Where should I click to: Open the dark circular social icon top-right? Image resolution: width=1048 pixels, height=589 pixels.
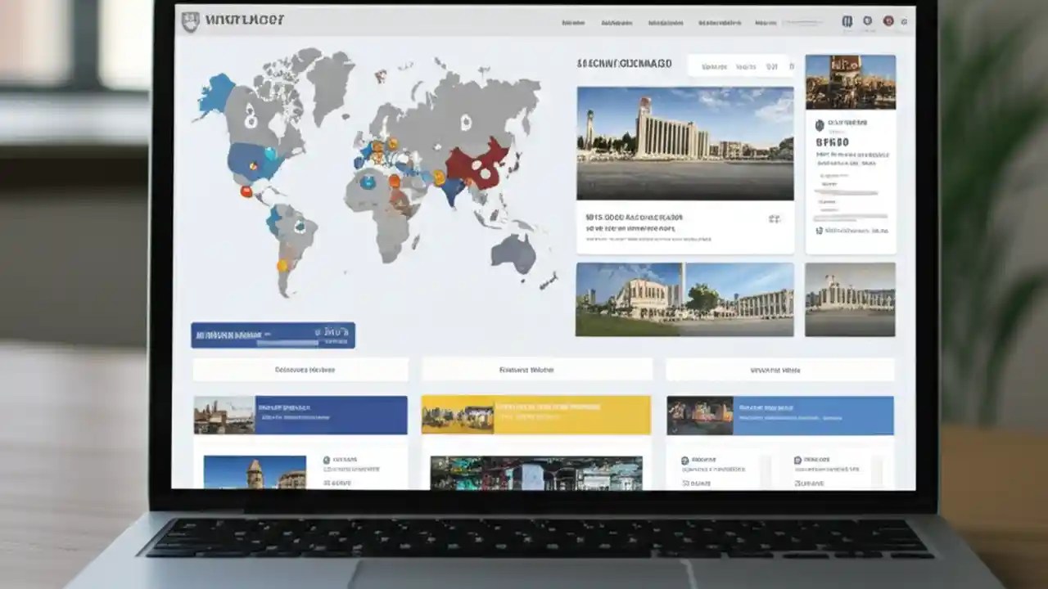pos(848,21)
